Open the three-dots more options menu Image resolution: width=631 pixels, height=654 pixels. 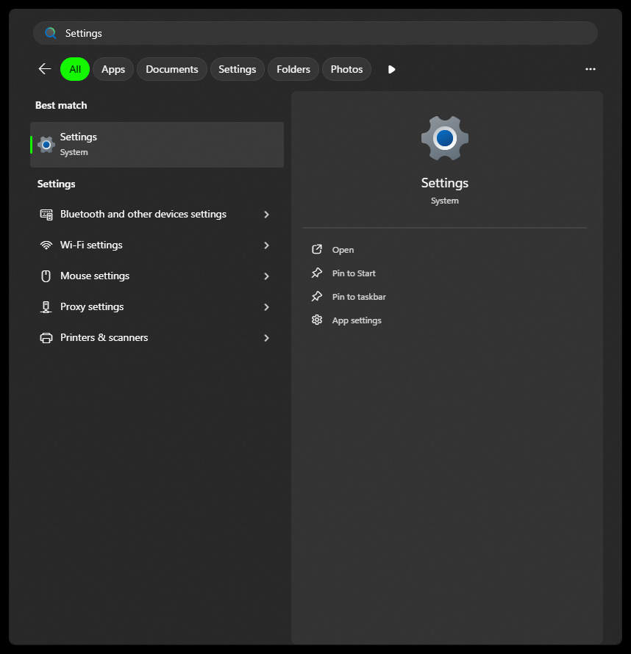(x=590, y=69)
